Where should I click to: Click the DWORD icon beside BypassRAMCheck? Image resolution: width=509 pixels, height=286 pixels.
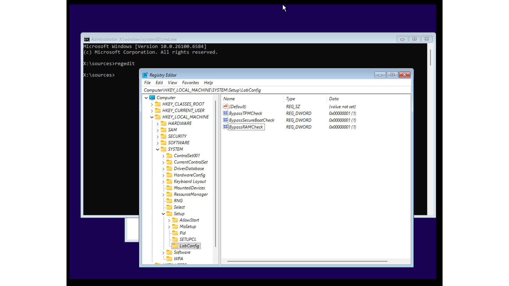[226, 127]
